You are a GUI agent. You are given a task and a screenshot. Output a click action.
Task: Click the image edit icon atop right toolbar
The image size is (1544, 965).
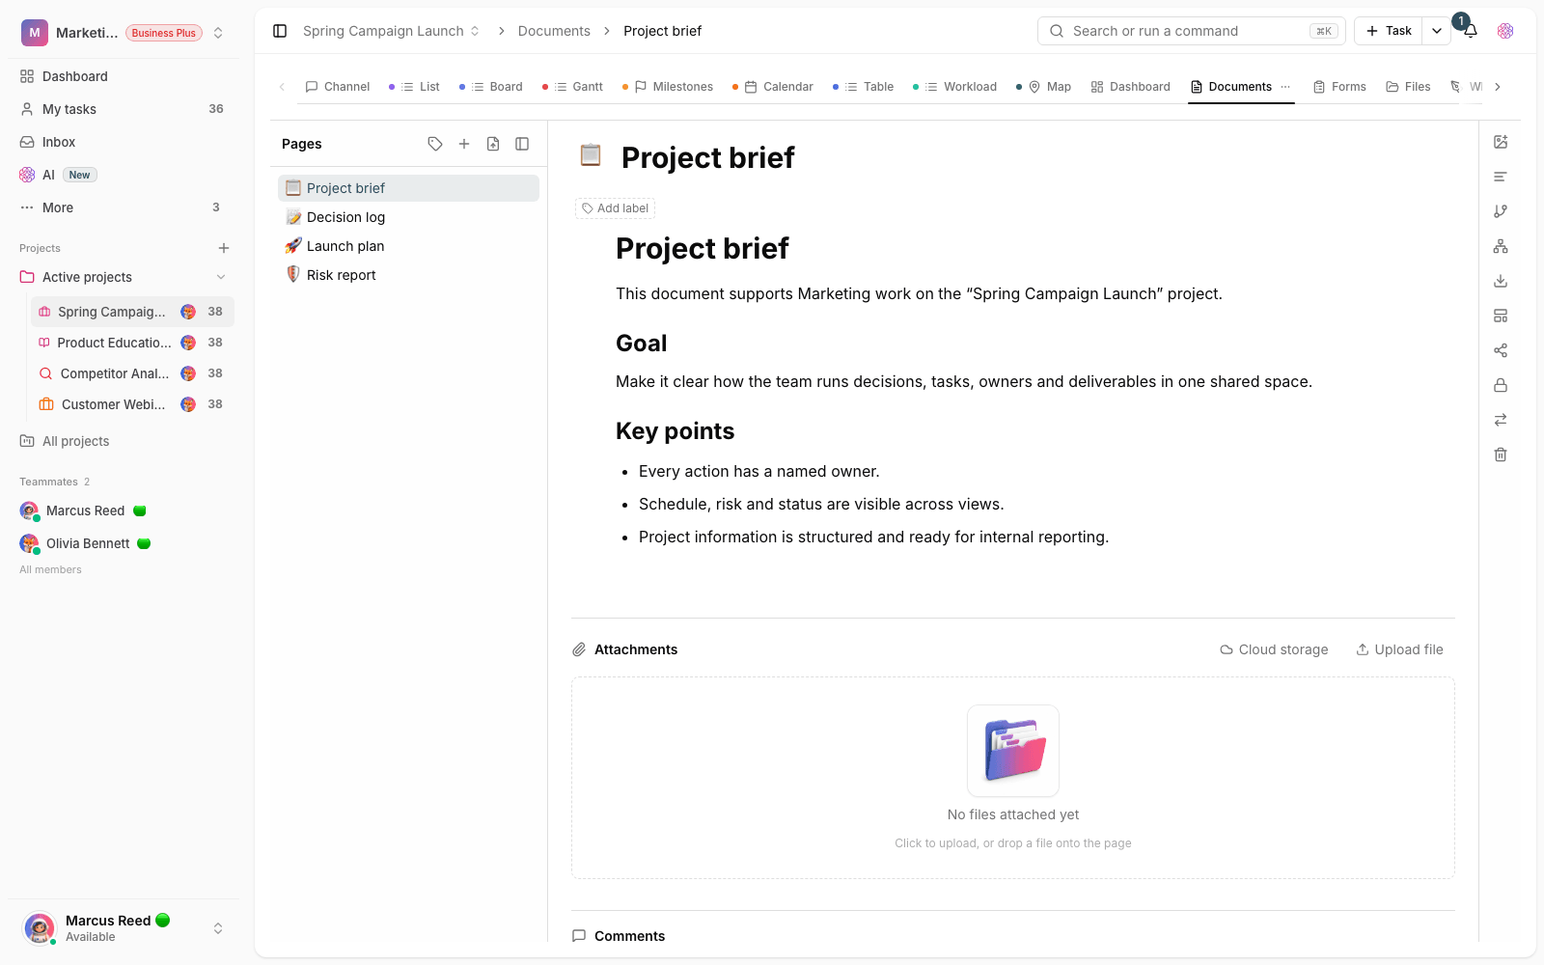coord(1501,142)
